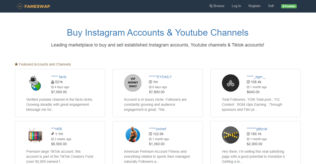Click the FameSwap diamond logo icon
The height and width of the screenshot is (164, 316).
point(20,6)
